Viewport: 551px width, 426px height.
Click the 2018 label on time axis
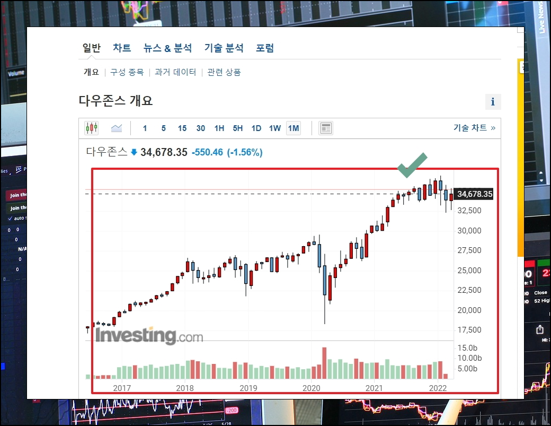[185, 388]
